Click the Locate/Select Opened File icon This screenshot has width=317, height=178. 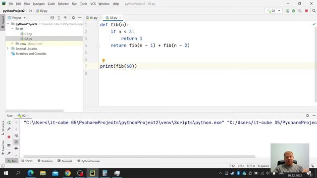(x=53, y=18)
